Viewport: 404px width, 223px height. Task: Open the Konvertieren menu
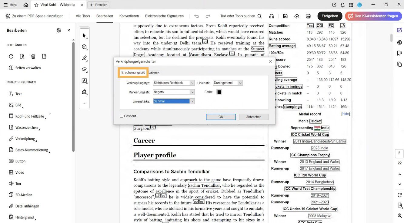[x=129, y=16]
